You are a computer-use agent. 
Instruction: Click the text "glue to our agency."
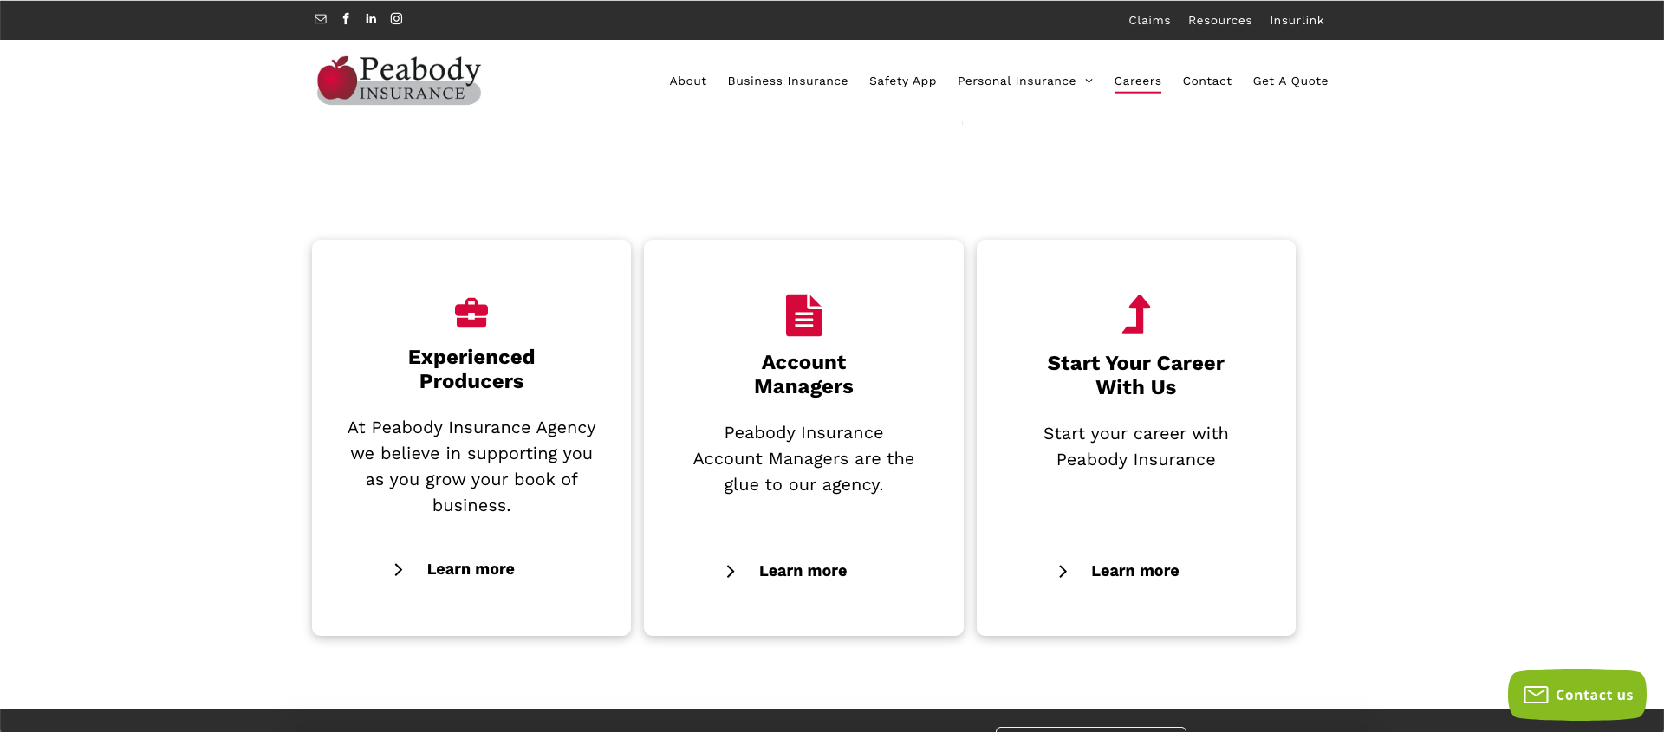(x=803, y=485)
